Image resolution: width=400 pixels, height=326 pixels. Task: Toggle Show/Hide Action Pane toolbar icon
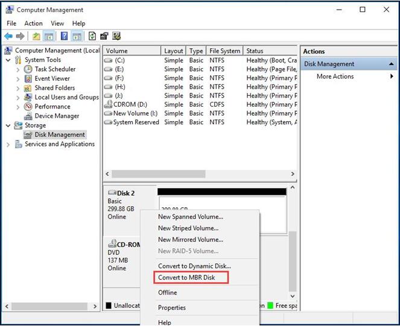[x=77, y=36]
